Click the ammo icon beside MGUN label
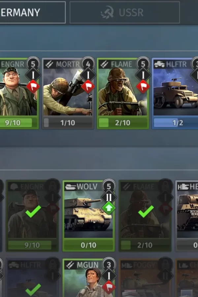The image size is (198, 297). click(x=70, y=265)
